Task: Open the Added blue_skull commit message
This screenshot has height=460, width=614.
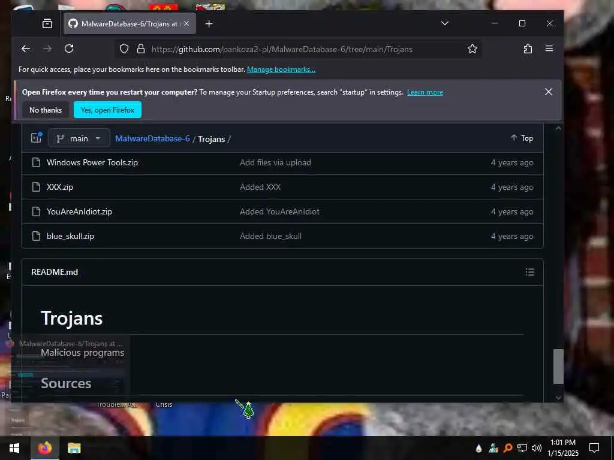Action: [x=270, y=236]
